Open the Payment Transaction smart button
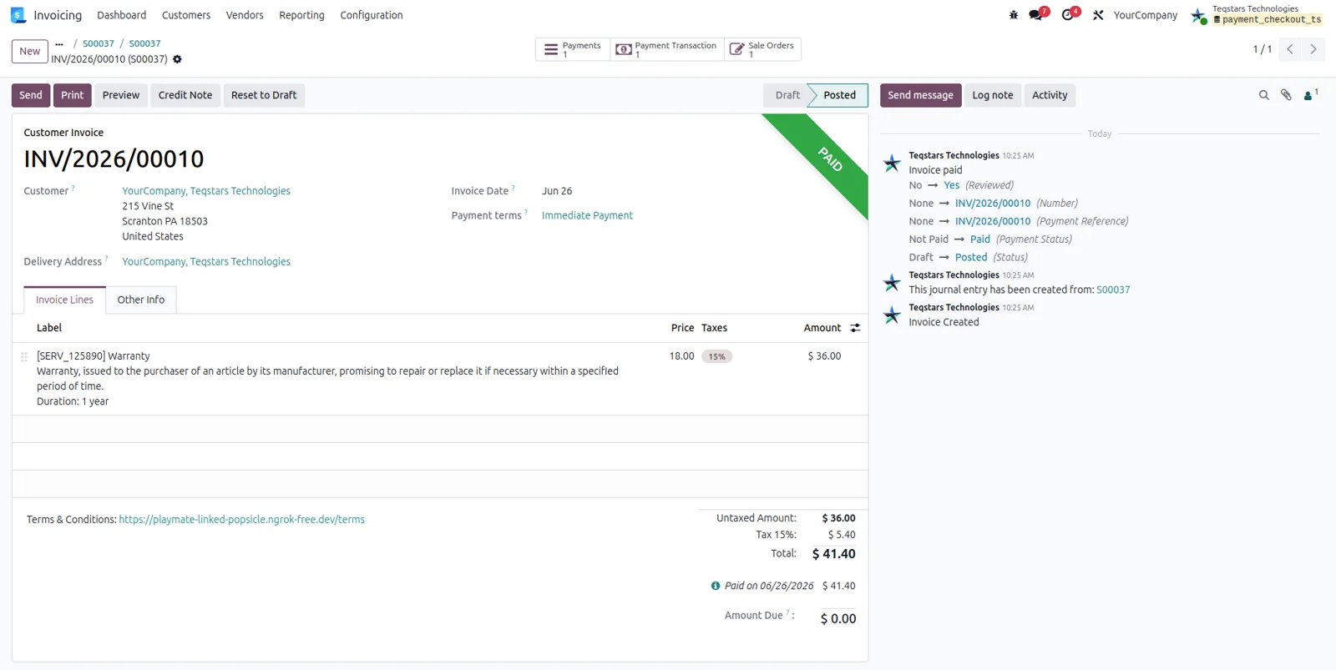Image resolution: width=1336 pixels, height=670 pixels. (x=667, y=49)
